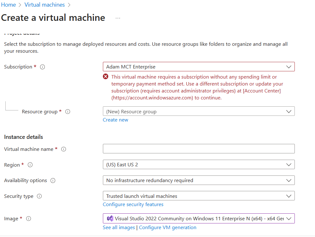Open Configure VM generation link

168,228
